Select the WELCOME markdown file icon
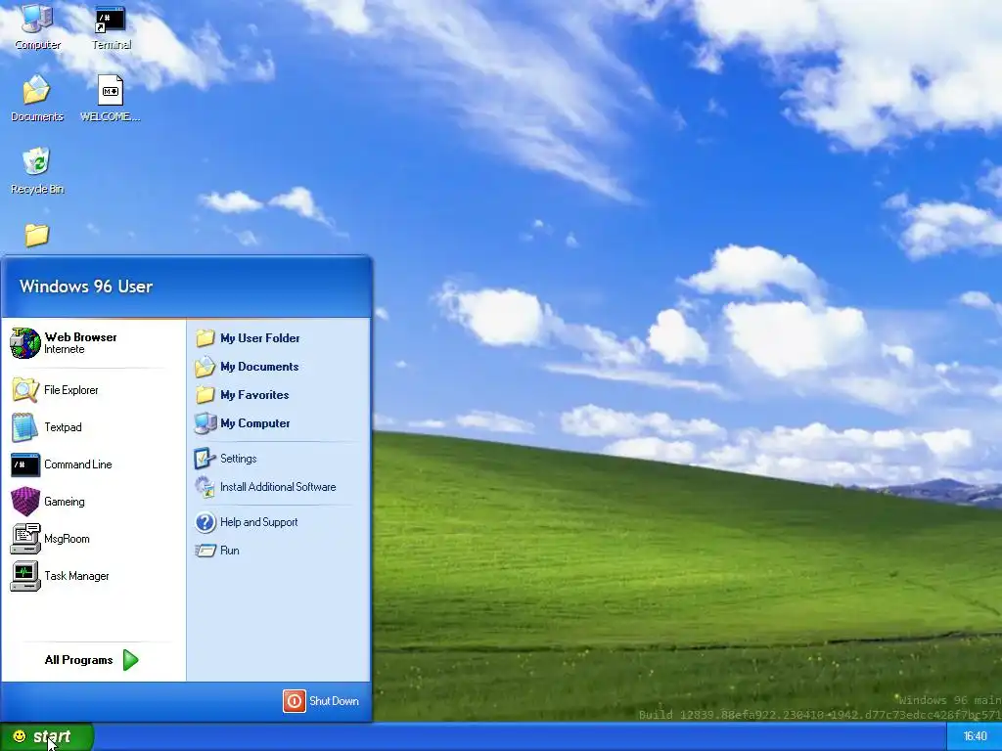 110,99
